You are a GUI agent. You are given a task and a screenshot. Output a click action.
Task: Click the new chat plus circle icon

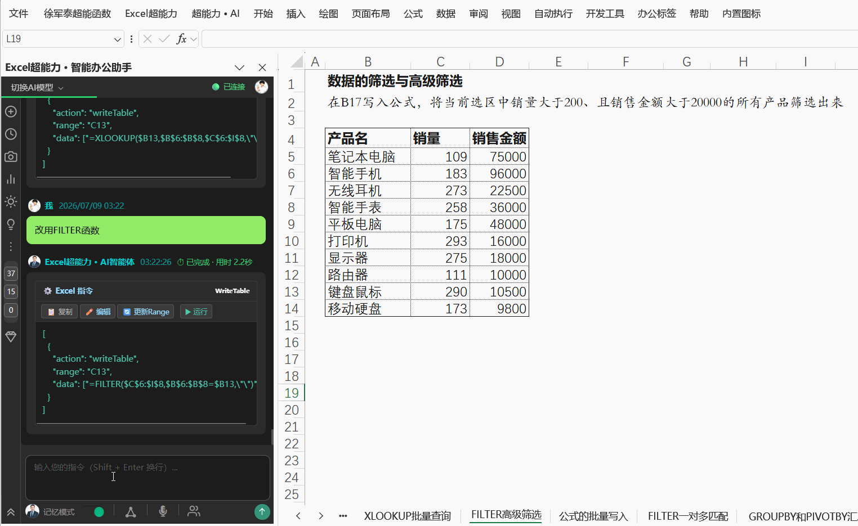[x=11, y=111]
